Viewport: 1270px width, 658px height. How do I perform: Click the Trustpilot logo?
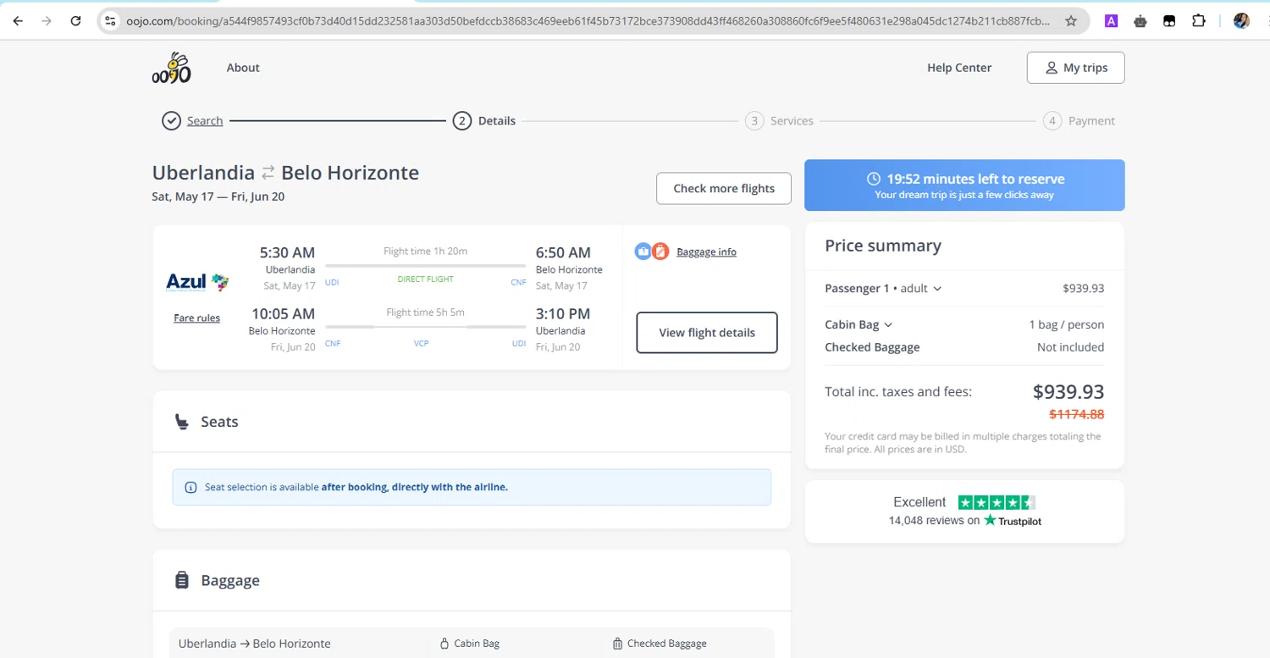1013,521
